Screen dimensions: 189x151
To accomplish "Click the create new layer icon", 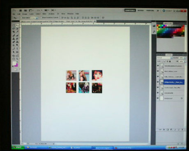I will pos(179,130).
